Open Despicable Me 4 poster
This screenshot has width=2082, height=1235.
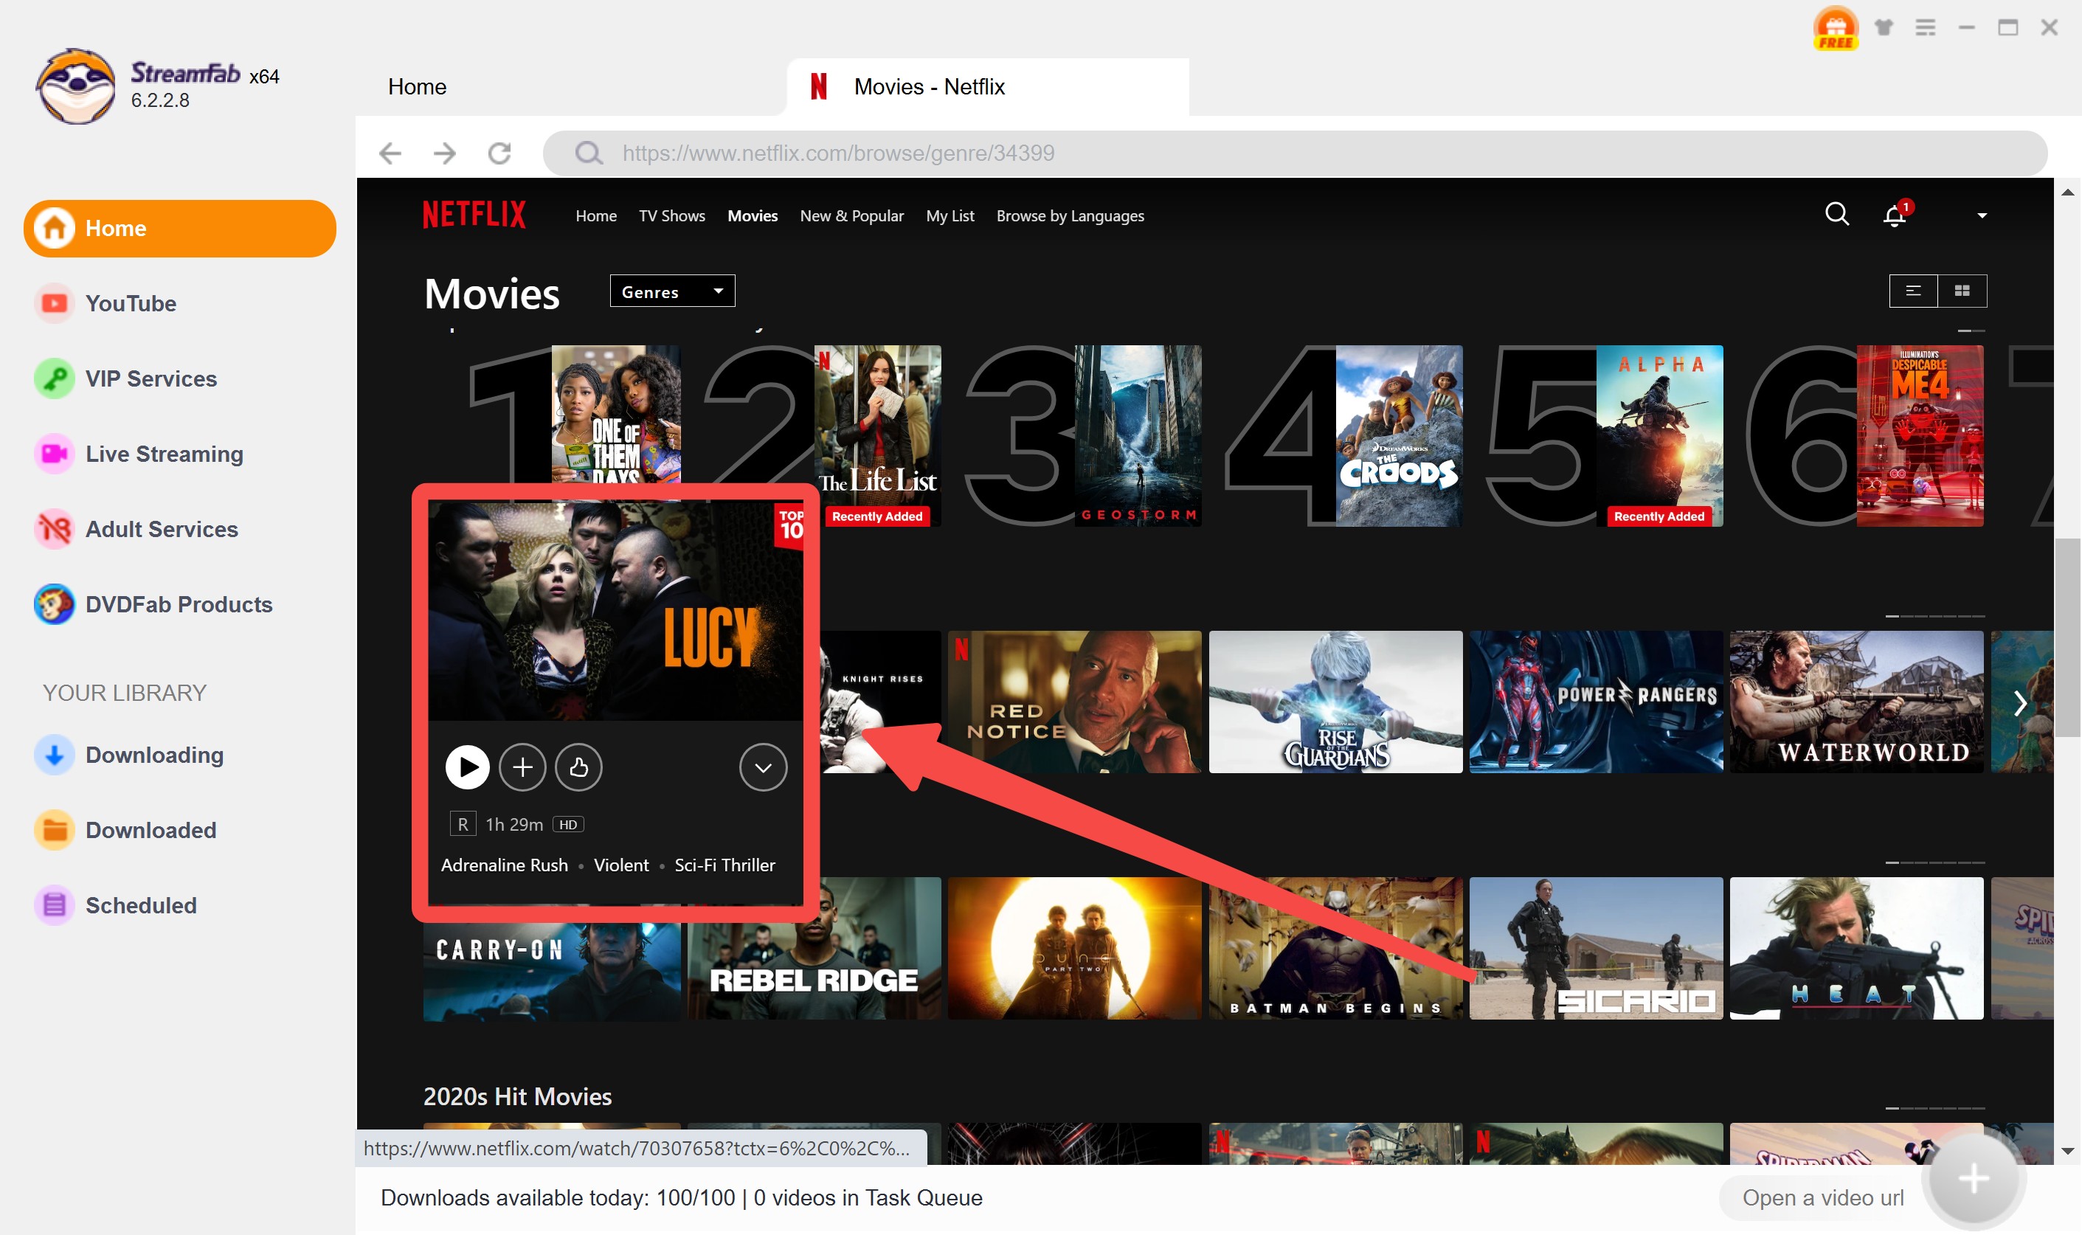click(x=1920, y=436)
